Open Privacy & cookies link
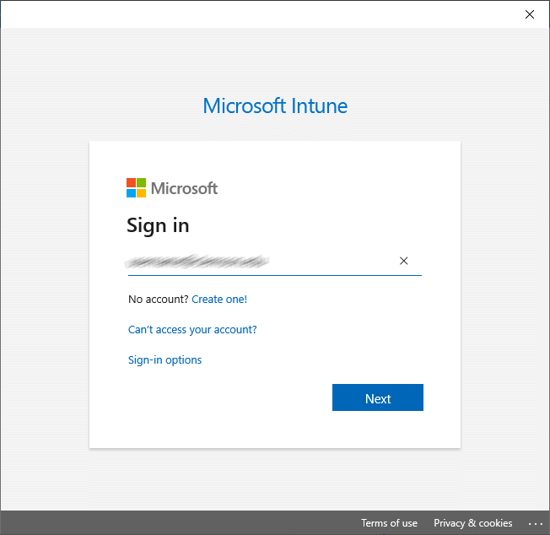 point(473,523)
